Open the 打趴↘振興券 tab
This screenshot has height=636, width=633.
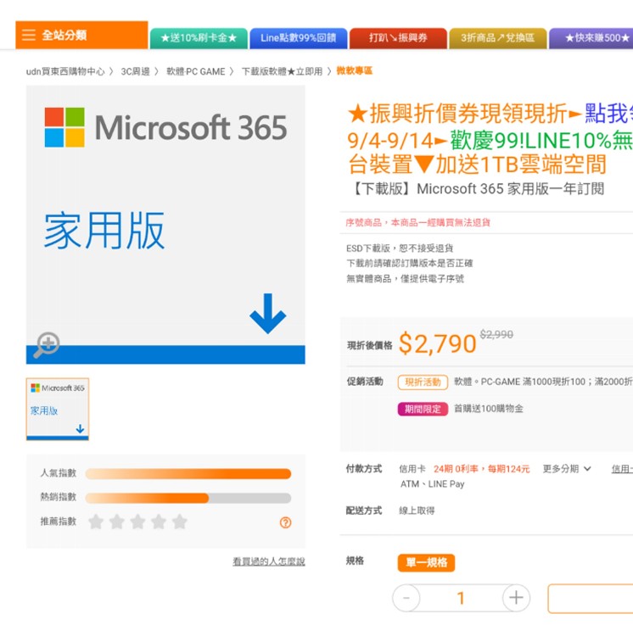pyautogui.click(x=397, y=38)
